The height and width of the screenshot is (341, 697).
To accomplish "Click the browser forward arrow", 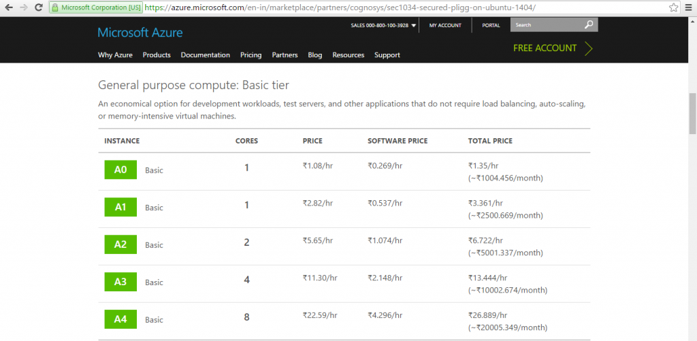I will [25, 8].
